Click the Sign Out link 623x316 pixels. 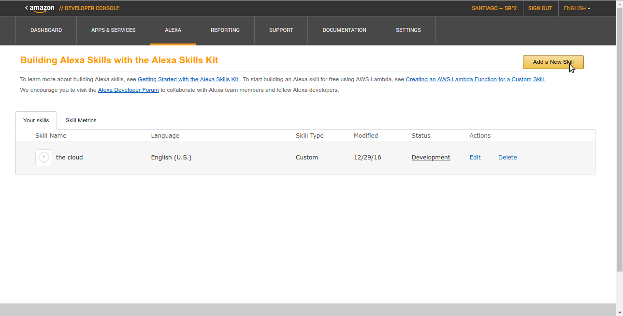[540, 8]
